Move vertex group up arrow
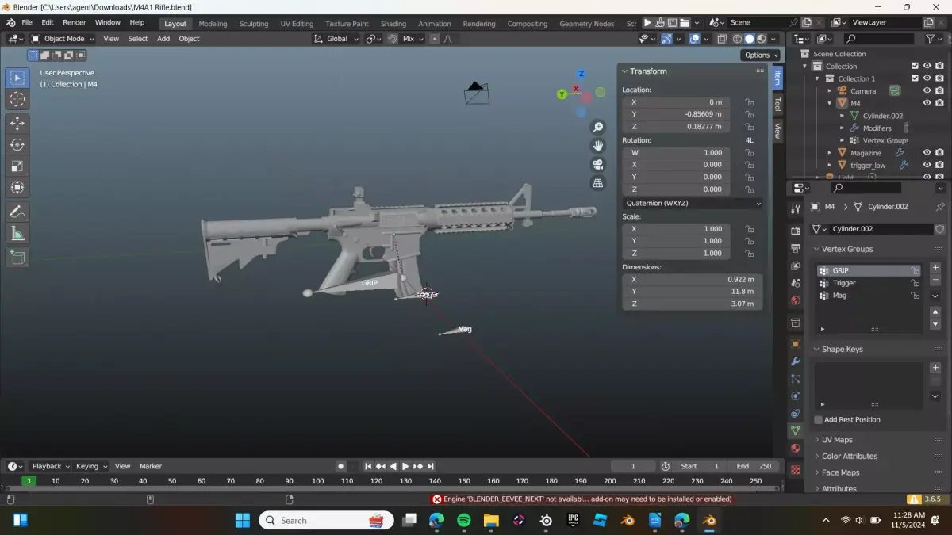The height and width of the screenshot is (535, 952). [935, 312]
